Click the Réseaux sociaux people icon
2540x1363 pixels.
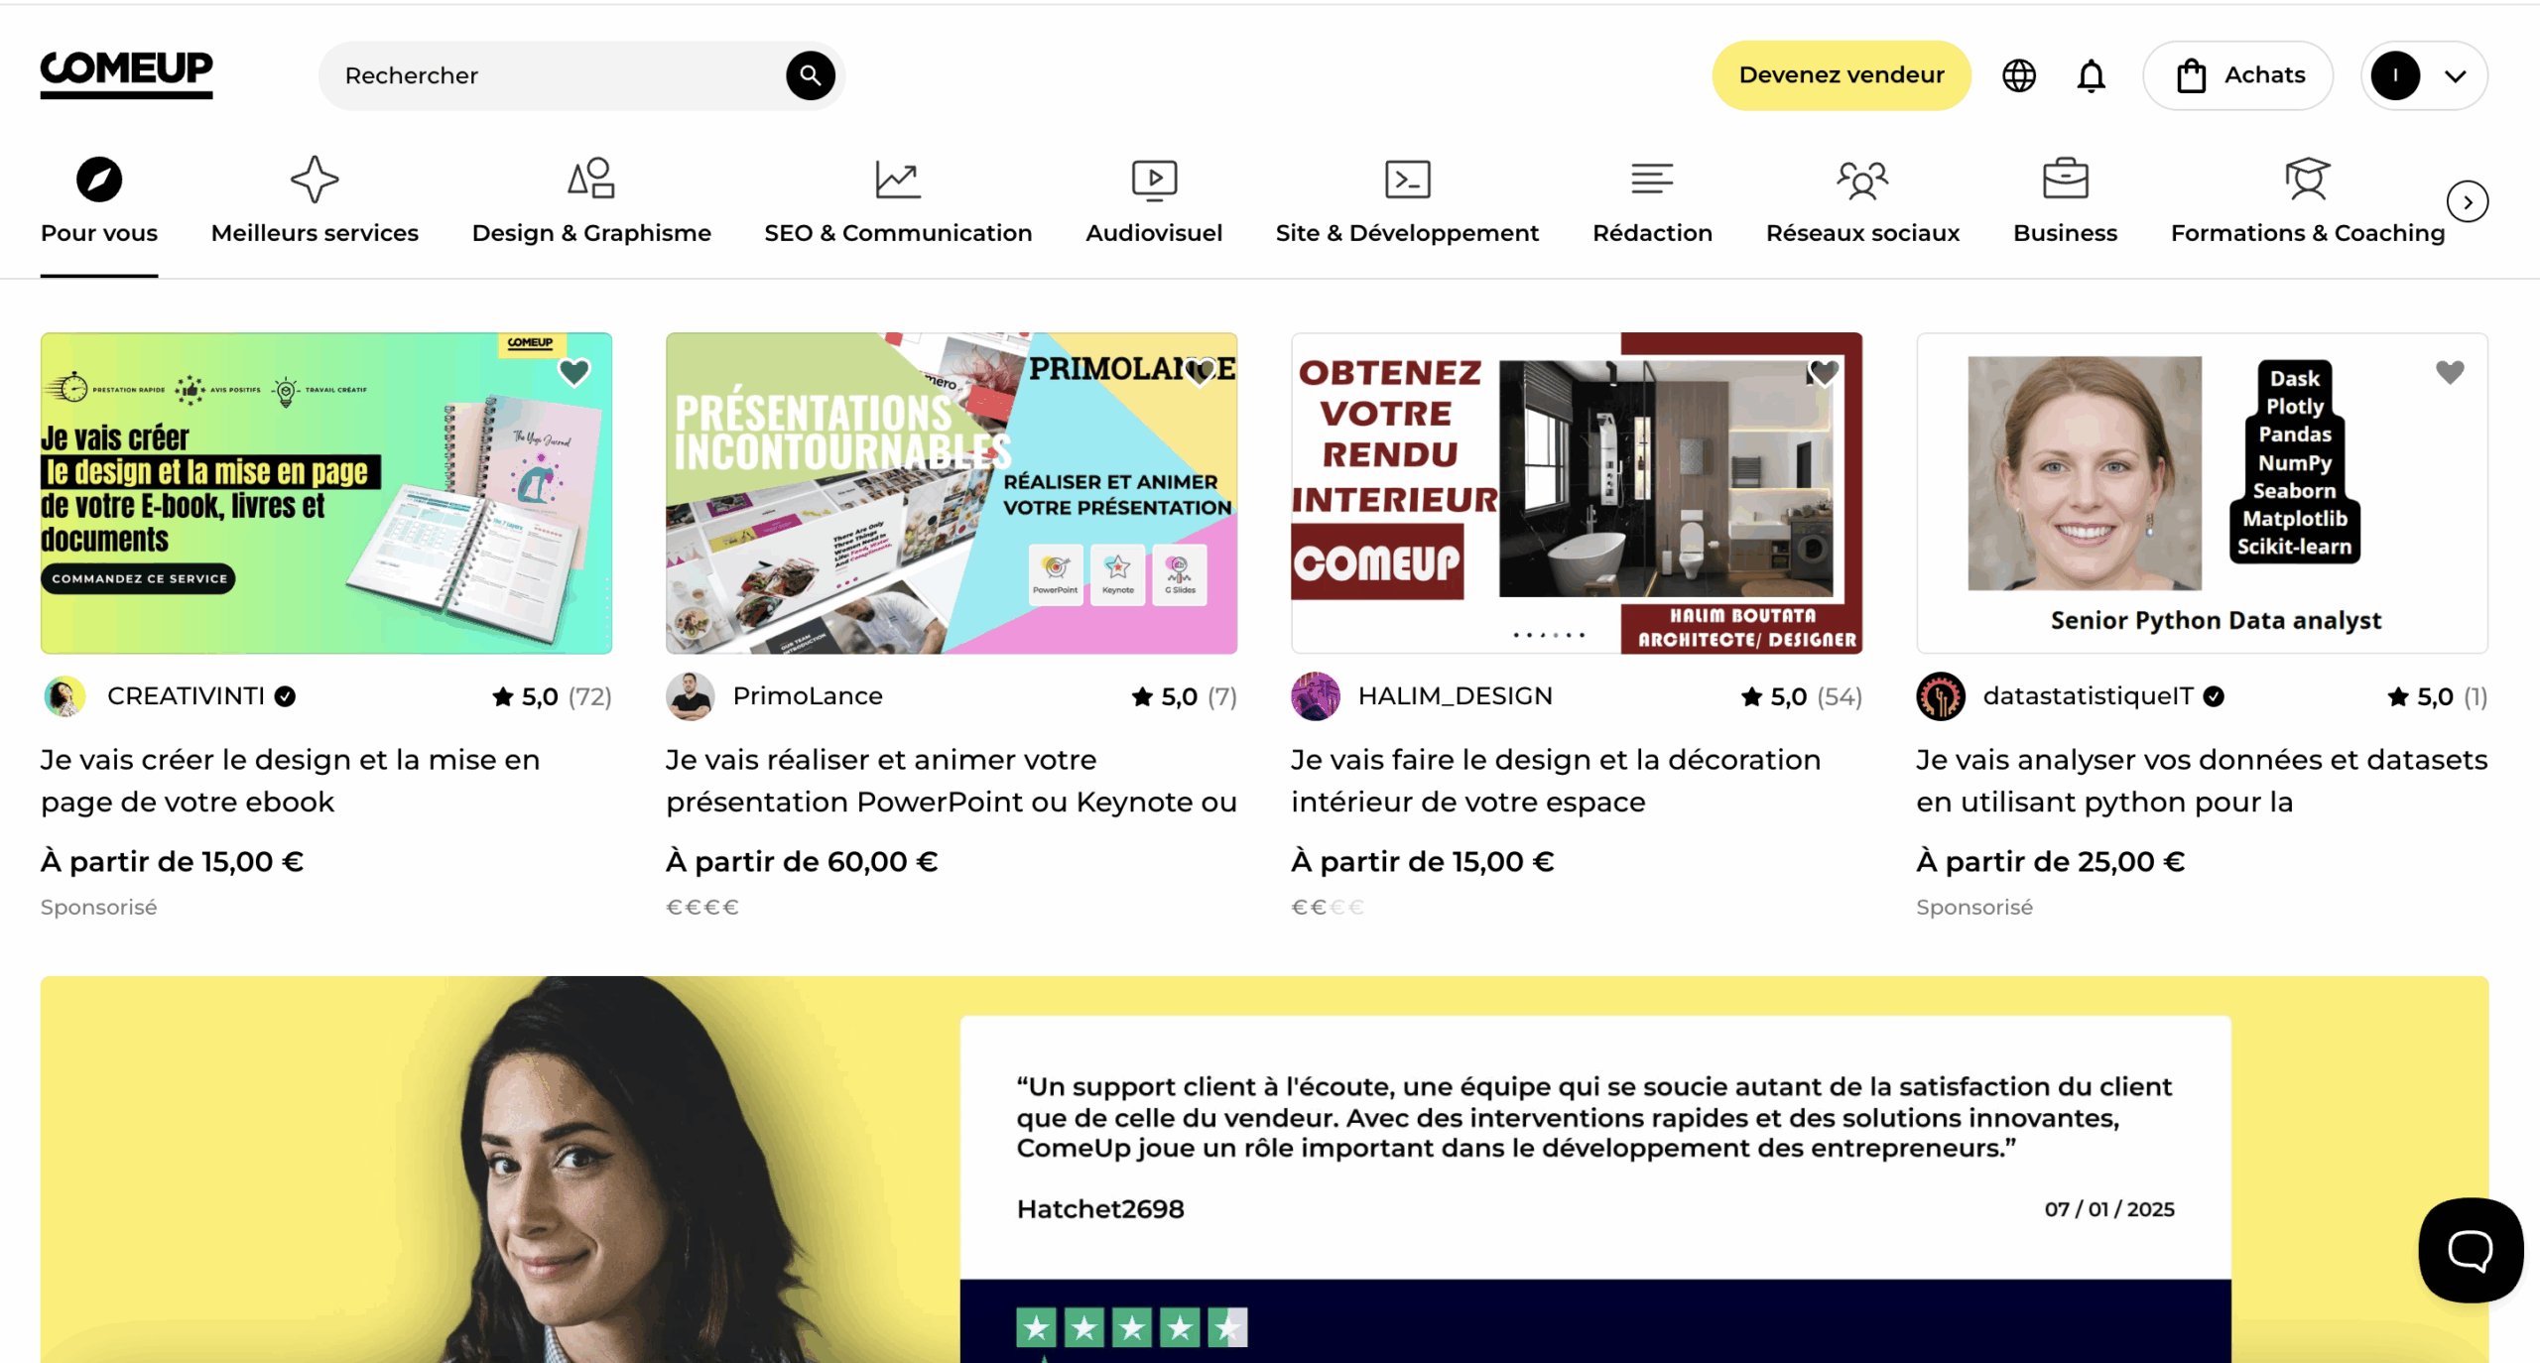(x=1862, y=180)
